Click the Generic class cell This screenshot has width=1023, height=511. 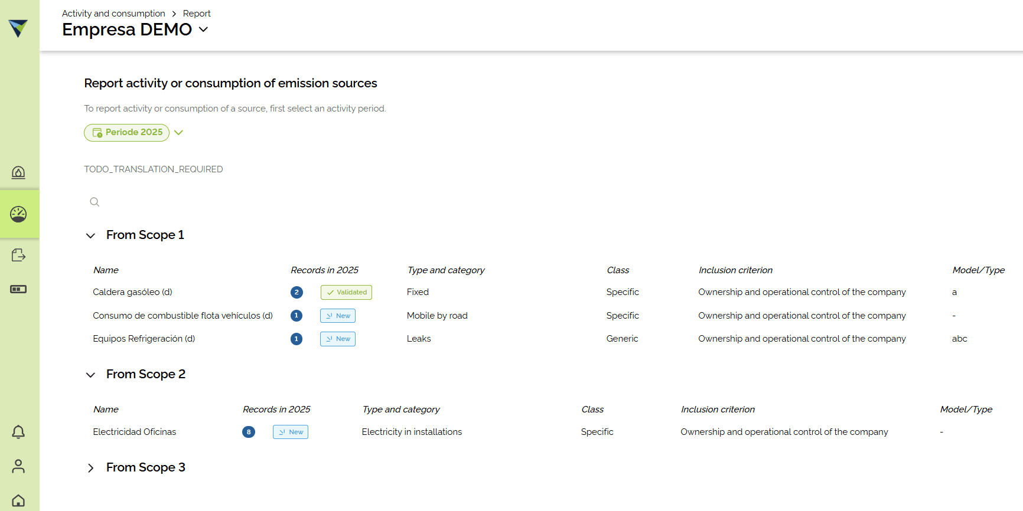pos(622,339)
